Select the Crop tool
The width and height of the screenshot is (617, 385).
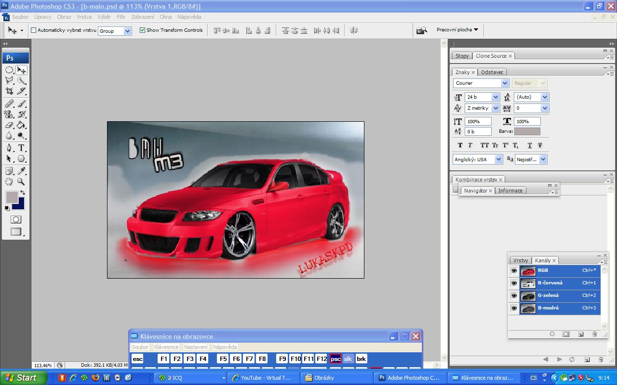tap(9, 91)
